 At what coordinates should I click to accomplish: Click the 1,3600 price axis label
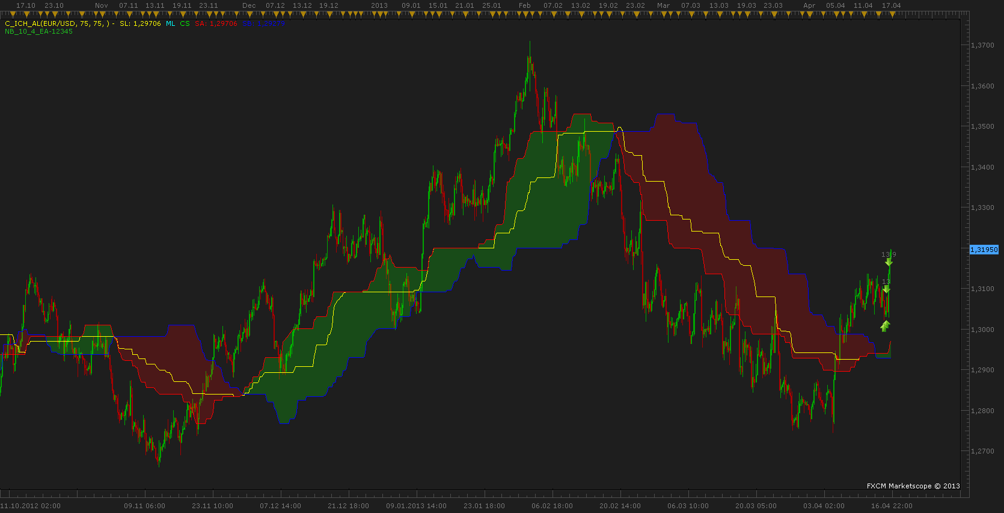click(x=982, y=86)
